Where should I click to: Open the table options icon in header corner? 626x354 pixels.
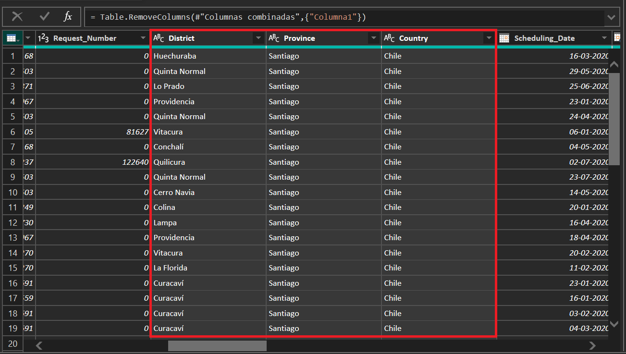click(12, 38)
